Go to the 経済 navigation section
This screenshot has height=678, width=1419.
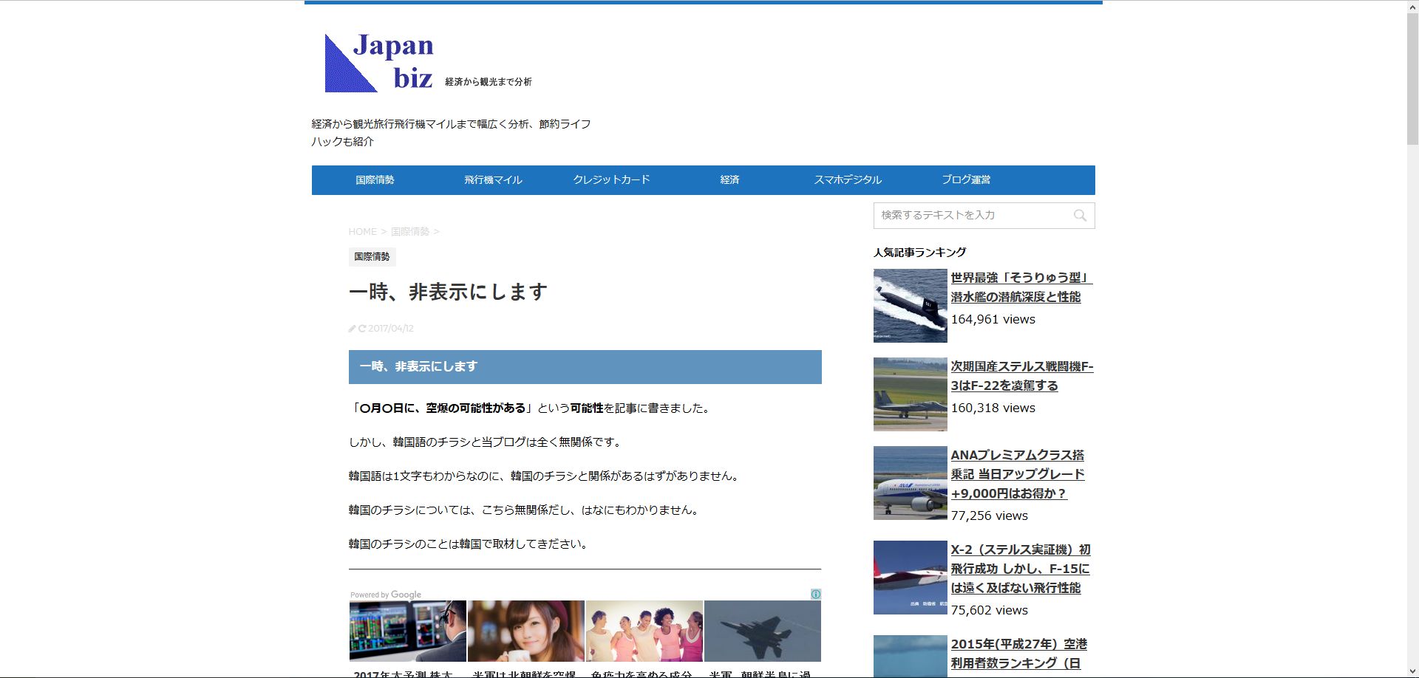(729, 180)
